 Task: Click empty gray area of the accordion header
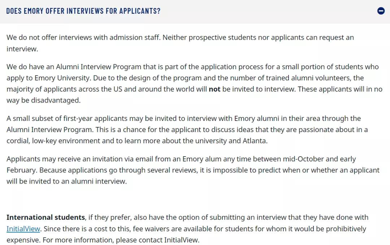269,12
